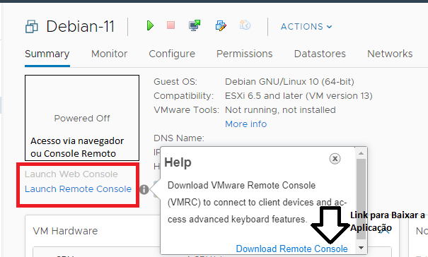
Task: Click the Guest OS value Debian GNU/Linux 10
Action: point(289,82)
